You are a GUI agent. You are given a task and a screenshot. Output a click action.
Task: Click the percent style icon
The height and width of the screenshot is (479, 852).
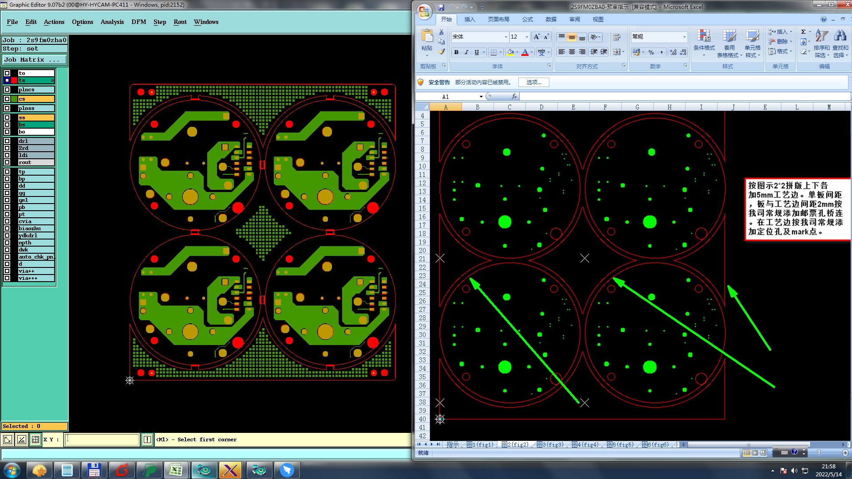(x=651, y=52)
